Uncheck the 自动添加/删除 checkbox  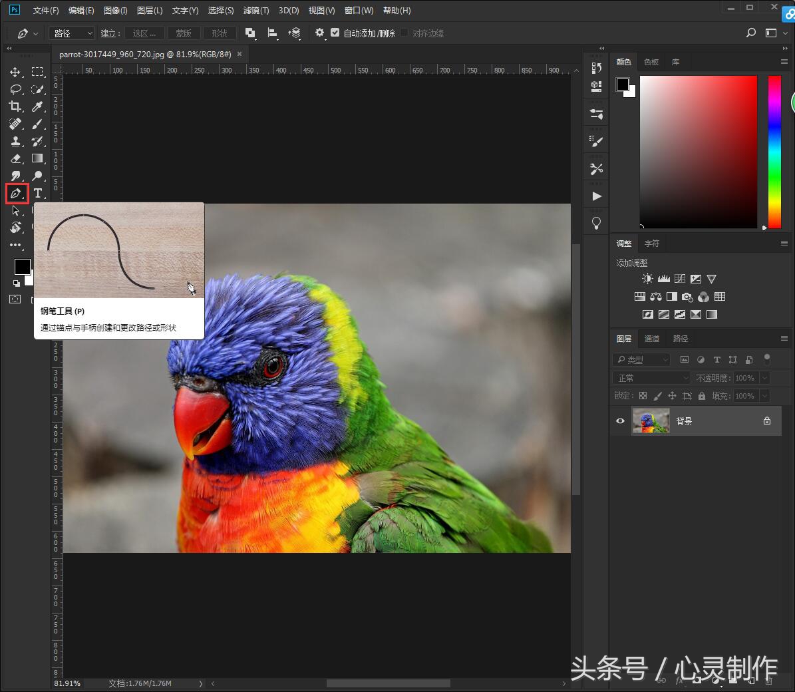(x=335, y=33)
